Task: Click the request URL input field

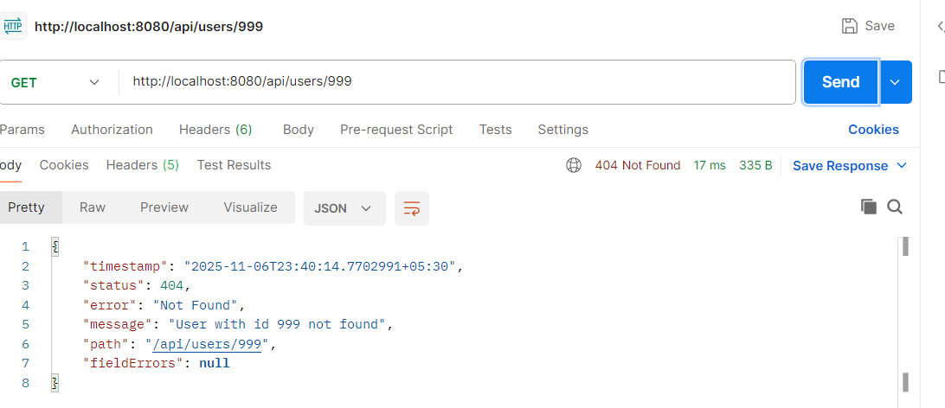Action: [457, 82]
